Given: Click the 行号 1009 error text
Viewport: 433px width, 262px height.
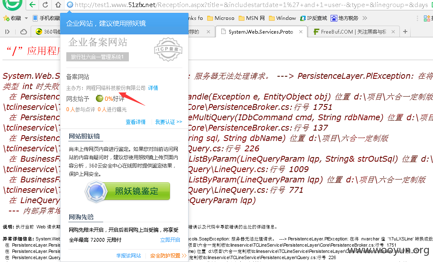Looking at the screenshot, I should 289,169.
